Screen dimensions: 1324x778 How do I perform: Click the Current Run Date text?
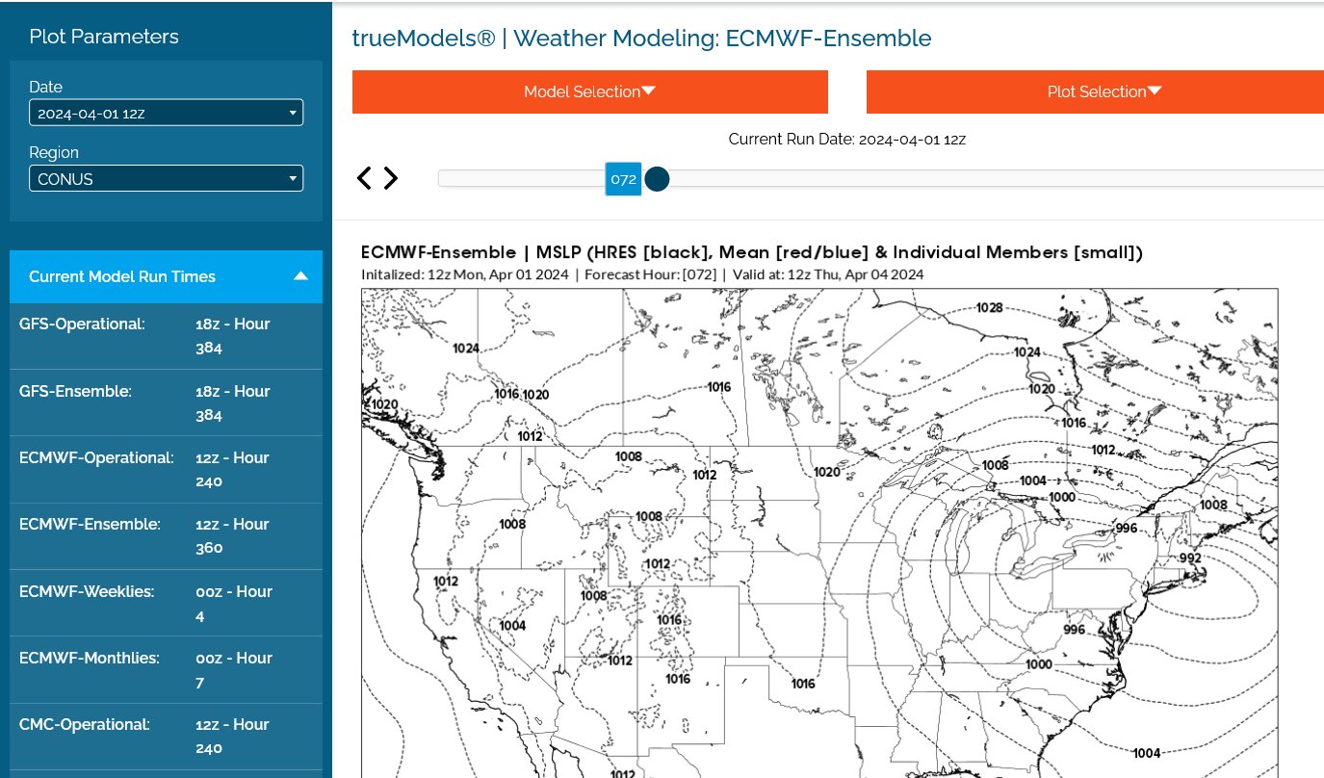847,139
